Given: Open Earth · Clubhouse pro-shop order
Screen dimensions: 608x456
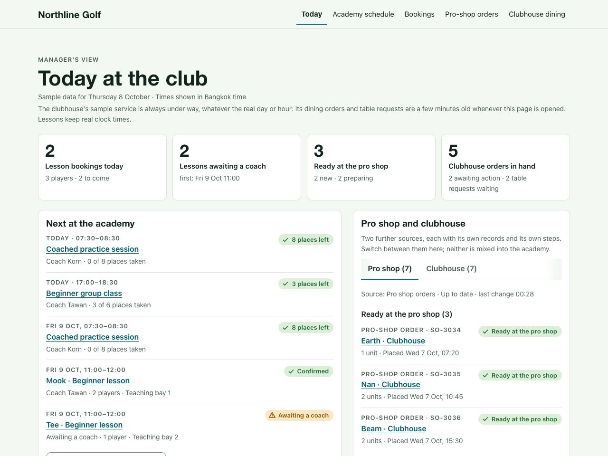Looking at the screenshot, I should click(x=393, y=341).
